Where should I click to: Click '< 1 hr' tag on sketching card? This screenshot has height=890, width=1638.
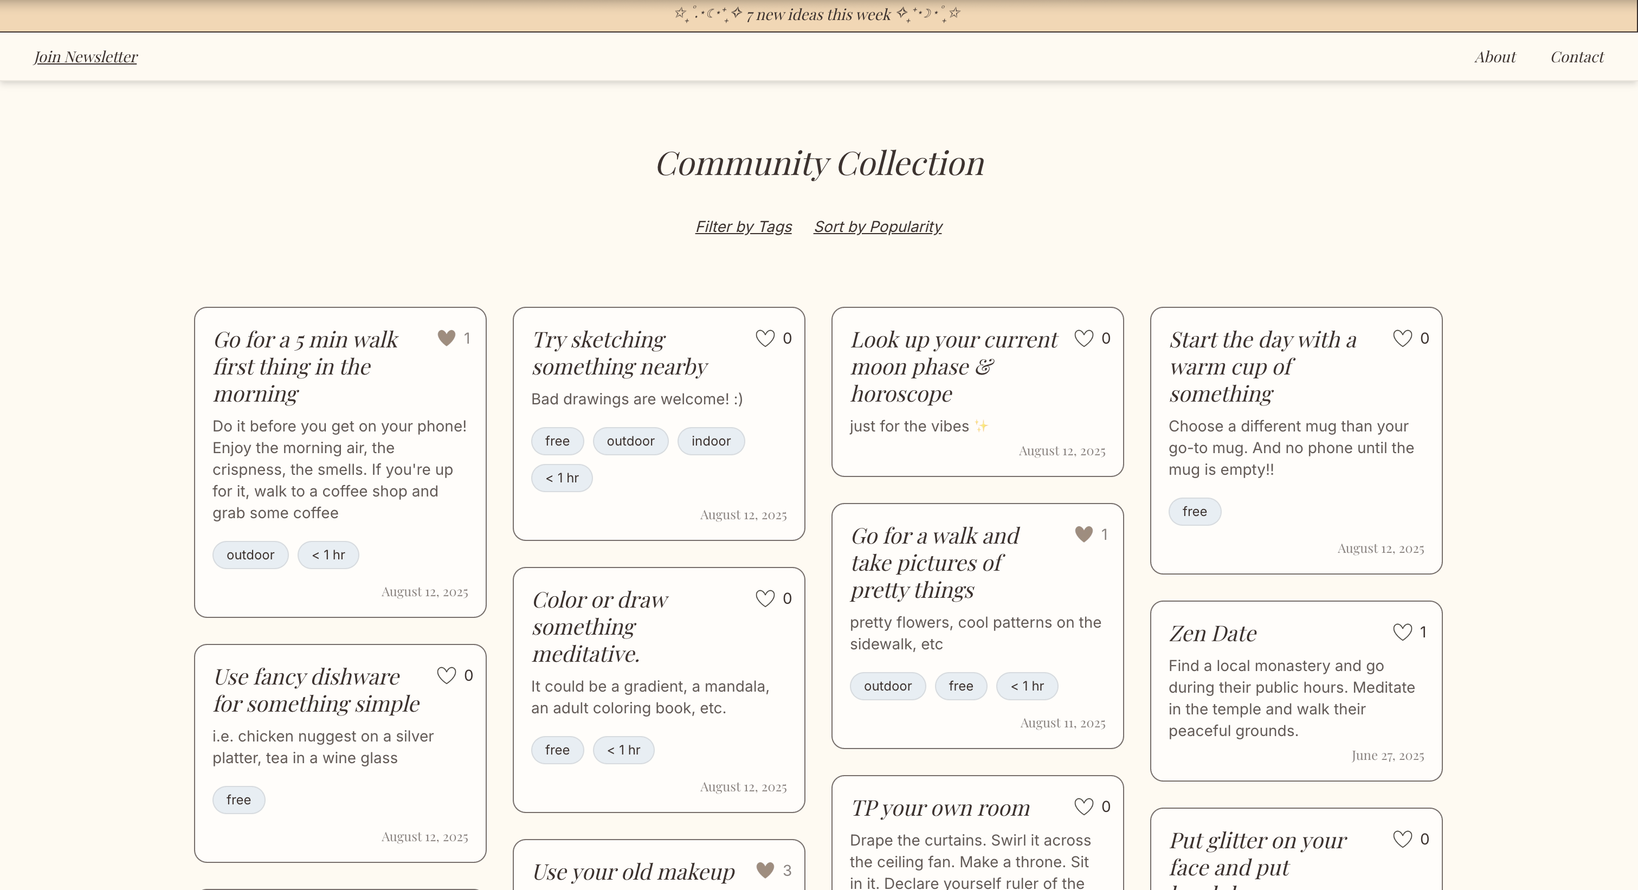pos(562,478)
